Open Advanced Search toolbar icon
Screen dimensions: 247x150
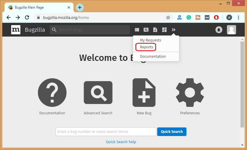point(146,30)
